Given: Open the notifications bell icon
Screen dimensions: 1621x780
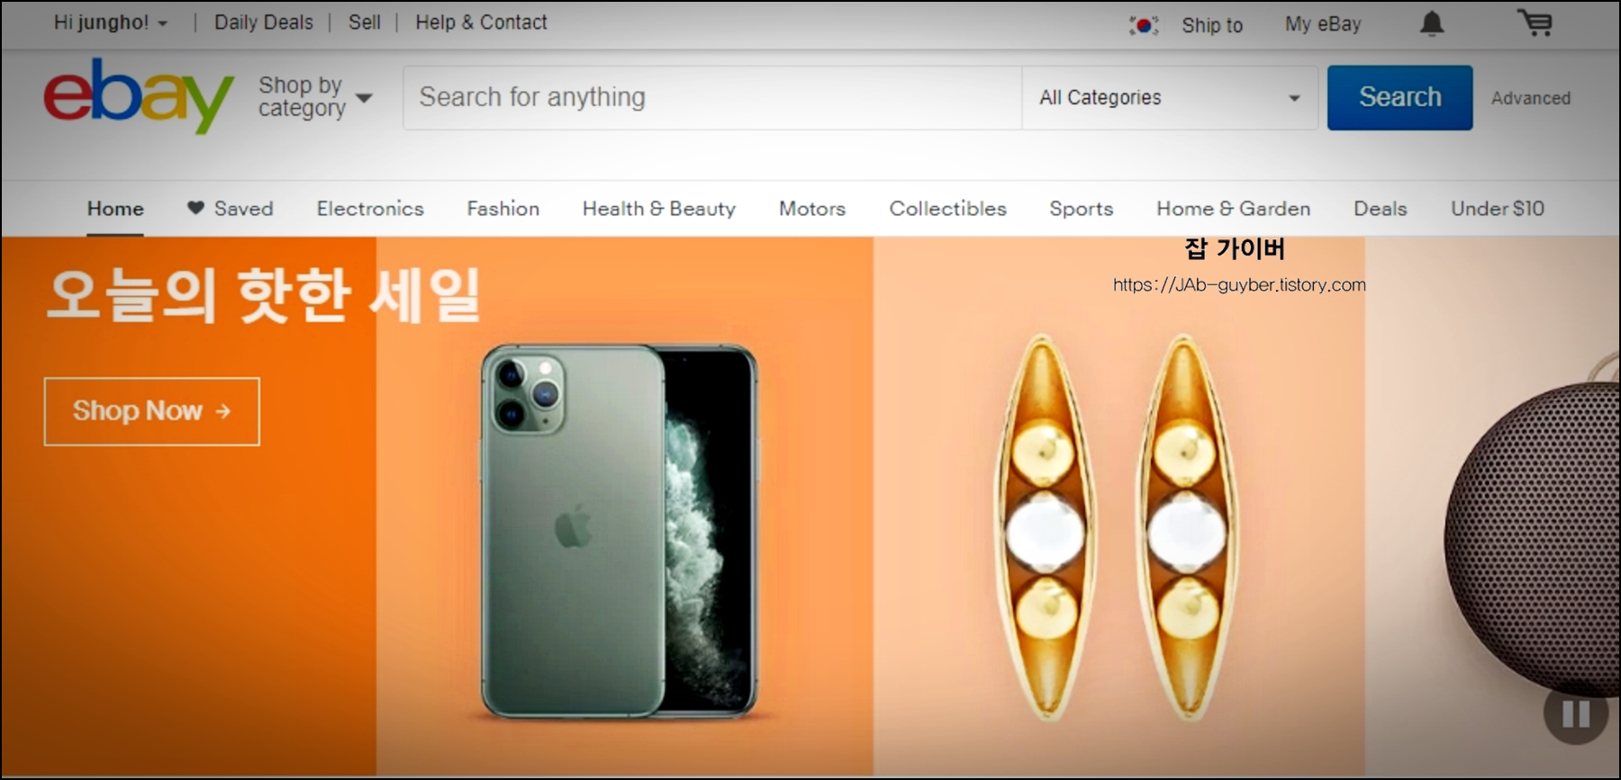Looking at the screenshot, I should [1432, 23].
